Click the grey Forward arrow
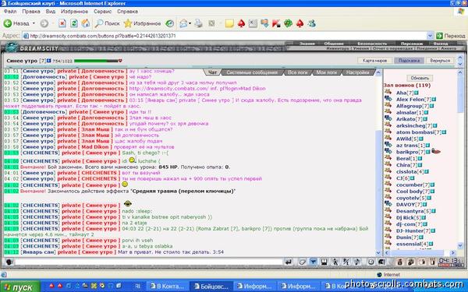Image resolution: width=468 pixels, height=292 pixels. click(x=44, y=23)
